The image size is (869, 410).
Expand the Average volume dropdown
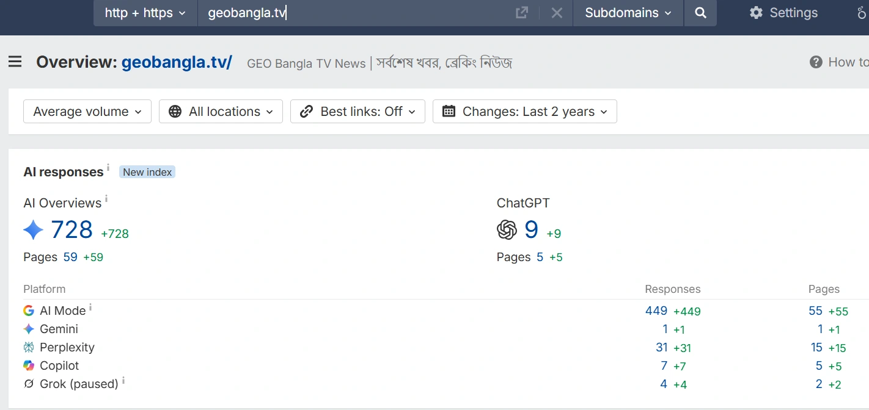pos(87,112)
